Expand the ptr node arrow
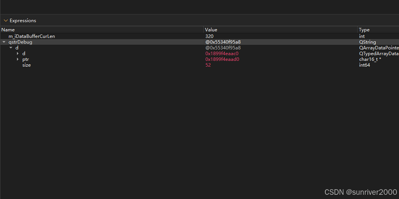The height and width of the screenshot is (199, 399). coord(18,59)
